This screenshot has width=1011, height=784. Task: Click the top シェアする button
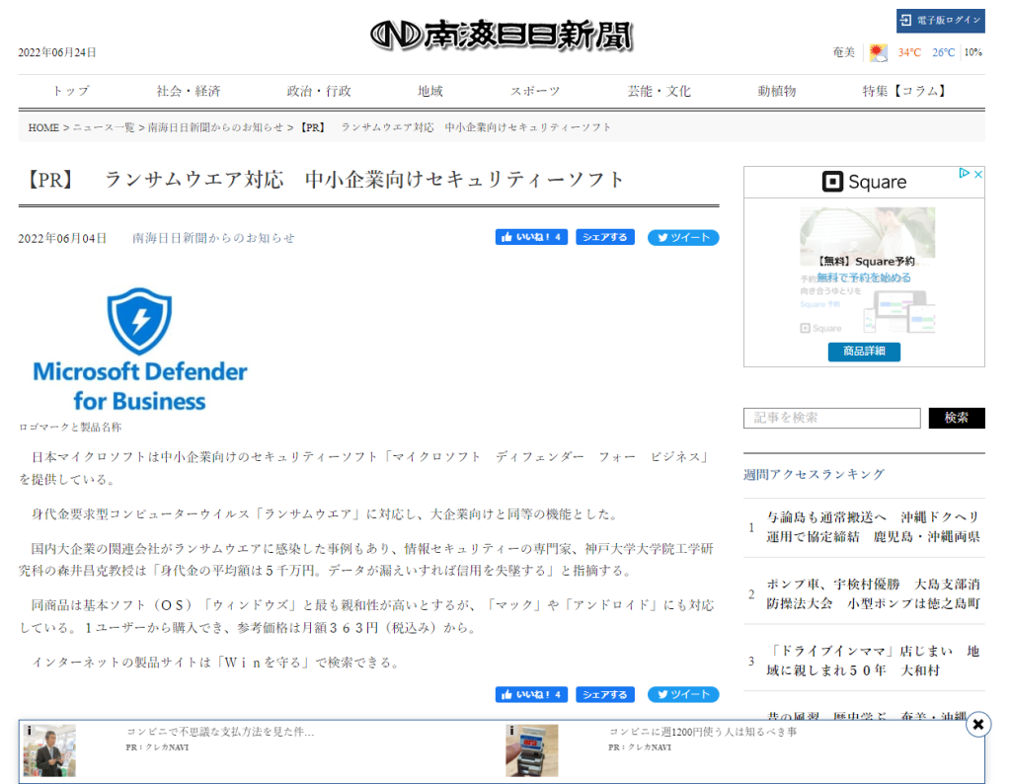point(605,237)
